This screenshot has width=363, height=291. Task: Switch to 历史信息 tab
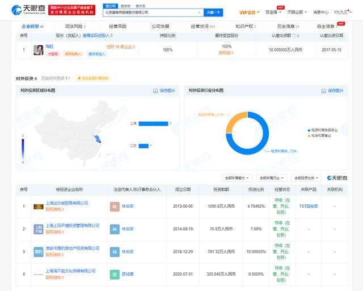point(288,27)
